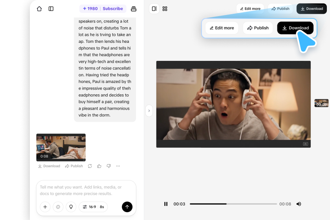Click the video progress bar
The width and height of the screenshot is (330, 220).
coord(233,204)
